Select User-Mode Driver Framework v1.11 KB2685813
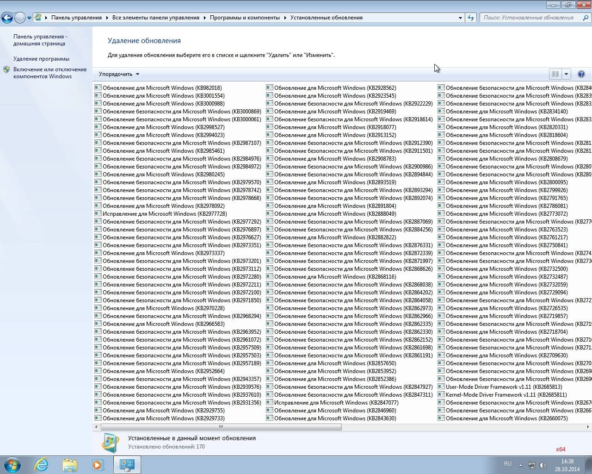592x474 pixels. 500,387
